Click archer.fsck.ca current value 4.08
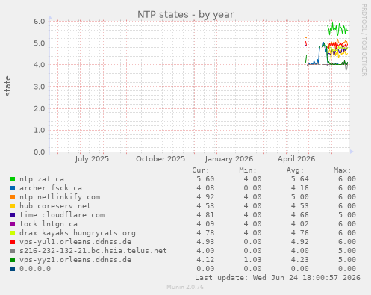The height and width of the screenshot is (295, 371). click(x=205, y=188)
